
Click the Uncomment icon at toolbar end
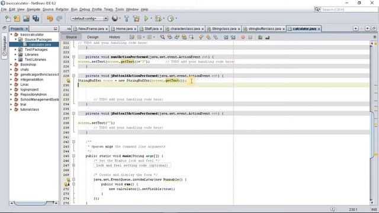[267, 37]
